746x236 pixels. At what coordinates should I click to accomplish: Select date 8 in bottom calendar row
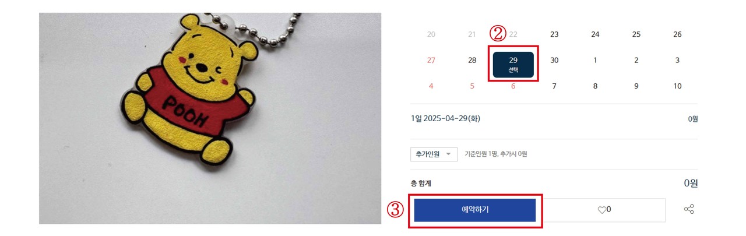(x=595, y=86)
